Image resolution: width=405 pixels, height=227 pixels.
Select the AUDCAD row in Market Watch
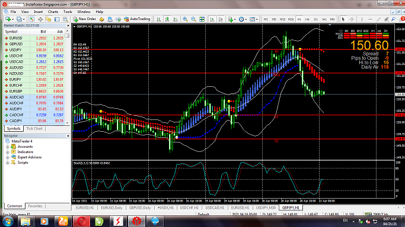pyautogui.click(x=34, y=98)
